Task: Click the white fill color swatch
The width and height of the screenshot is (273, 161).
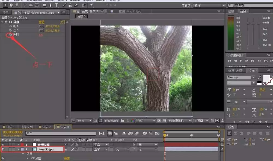Action: [x=266, y=79]
